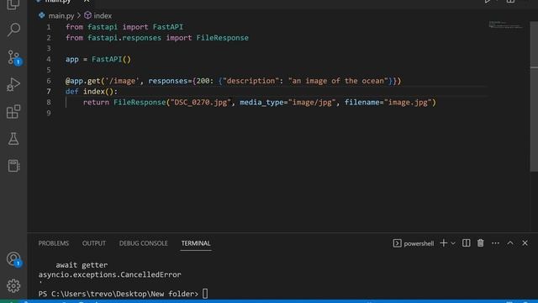
Task: Click 'await getter' in terminal output
Action: point(82,265)
